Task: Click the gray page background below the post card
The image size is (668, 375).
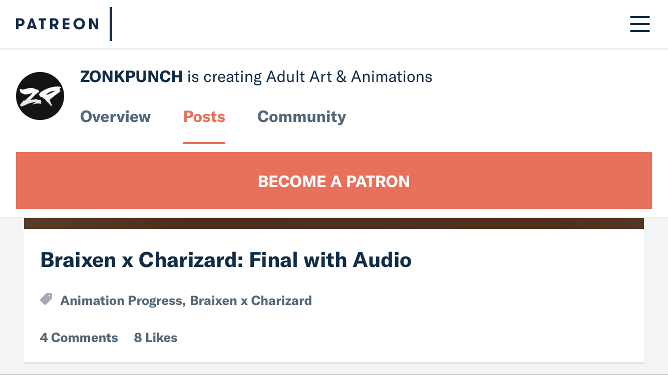Action: coord(334,368)
